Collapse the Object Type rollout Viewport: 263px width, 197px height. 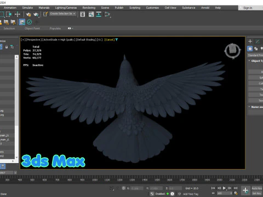pos(256,61)
